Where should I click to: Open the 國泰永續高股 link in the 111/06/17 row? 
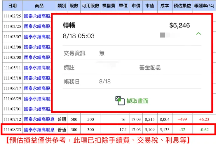37,88
